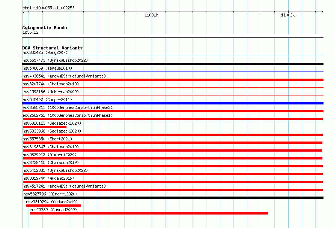This screenshot has height=228, width=334.
Task: Select esv2592186 (McKernan2009) label
Action: coord(51,92)
